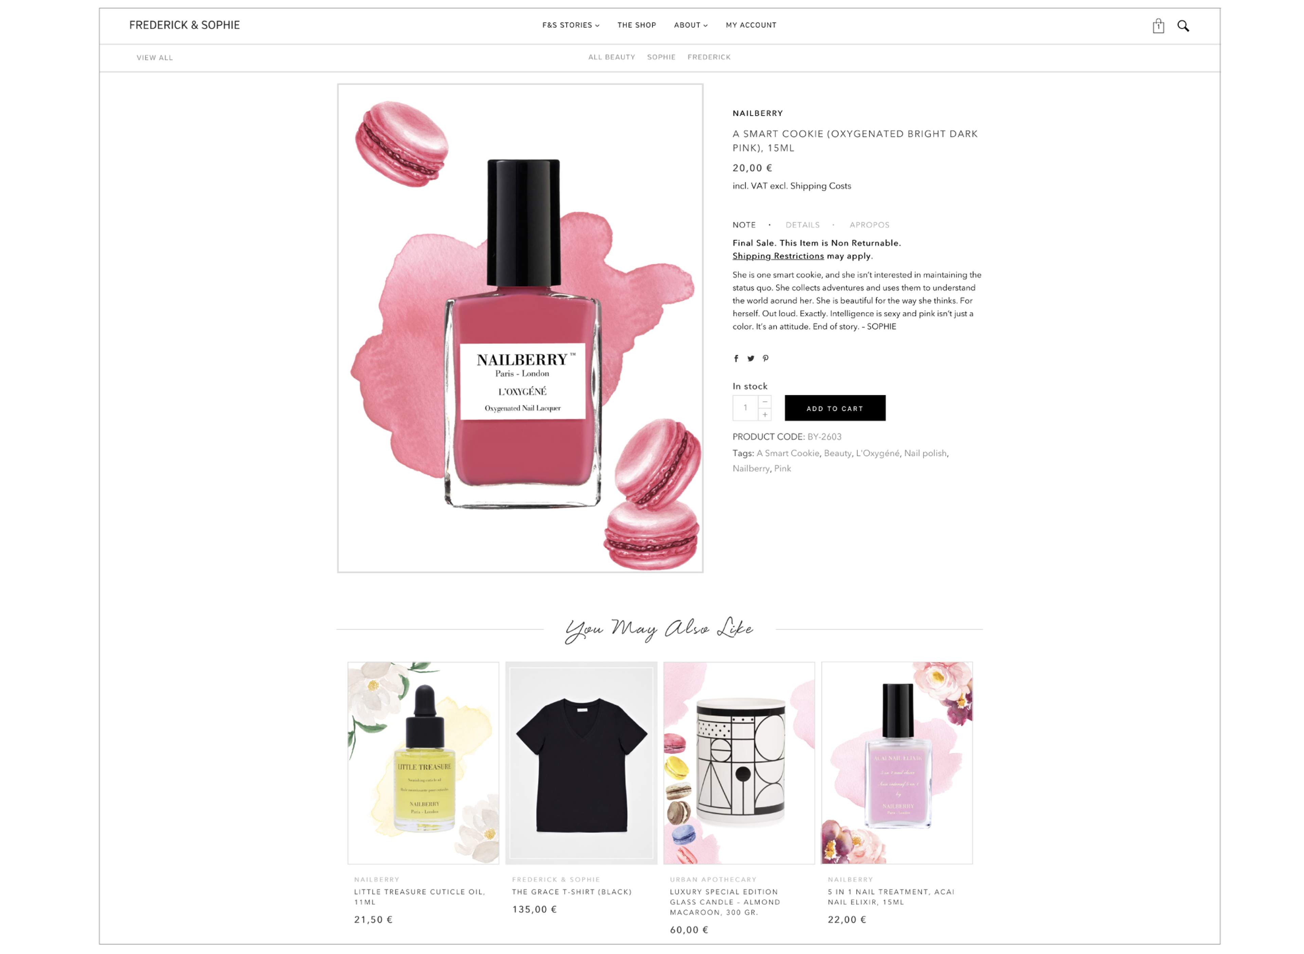Click the quantity input field
1304x954 pixels.
pos(745,408)
